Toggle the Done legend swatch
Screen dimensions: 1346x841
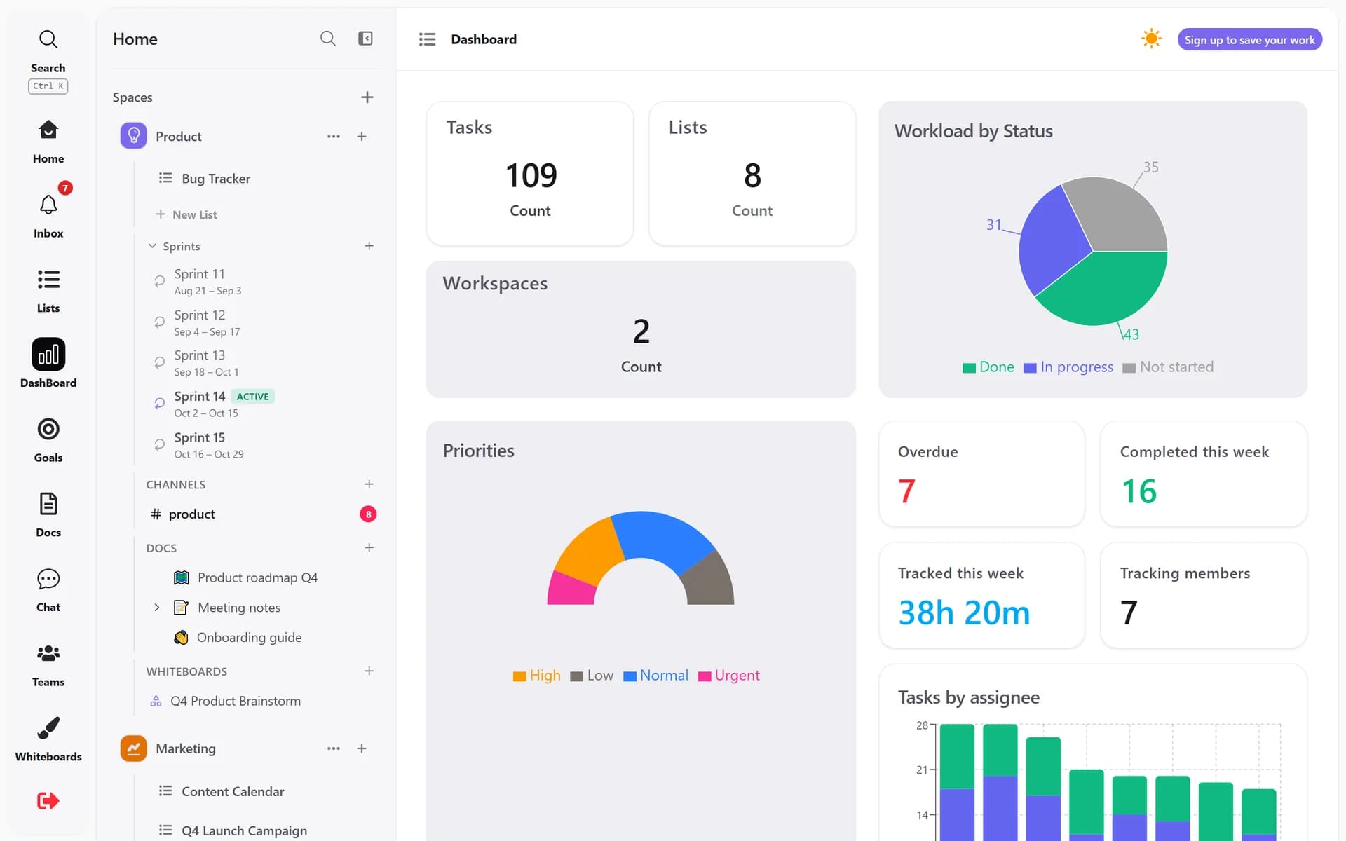point(969,368)
